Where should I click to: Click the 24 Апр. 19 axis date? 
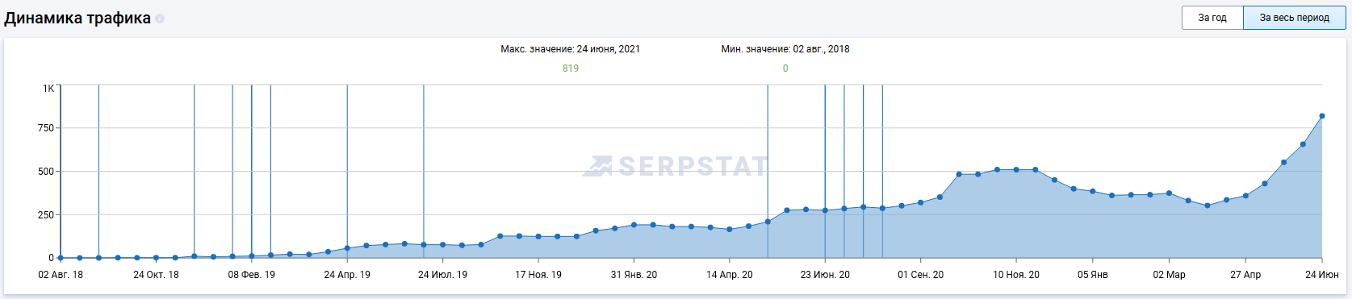coord(347,275)
